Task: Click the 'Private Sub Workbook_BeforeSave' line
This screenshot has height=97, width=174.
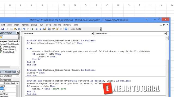Action: (79, 81)
